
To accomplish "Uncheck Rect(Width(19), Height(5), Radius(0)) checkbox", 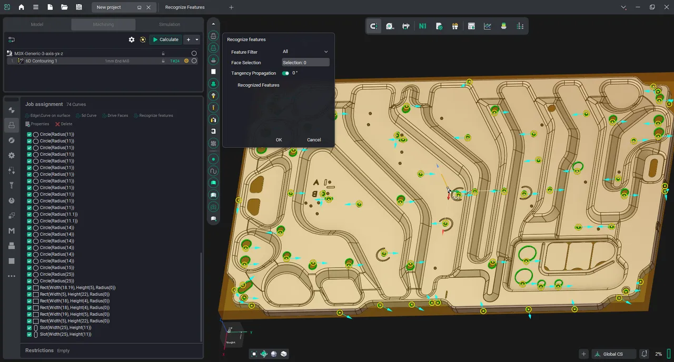I will (29, 315).
